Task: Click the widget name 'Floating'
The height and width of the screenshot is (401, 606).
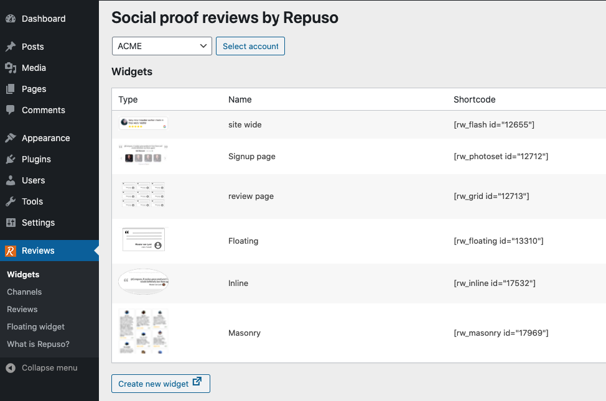Action: [x=243, y=241]
